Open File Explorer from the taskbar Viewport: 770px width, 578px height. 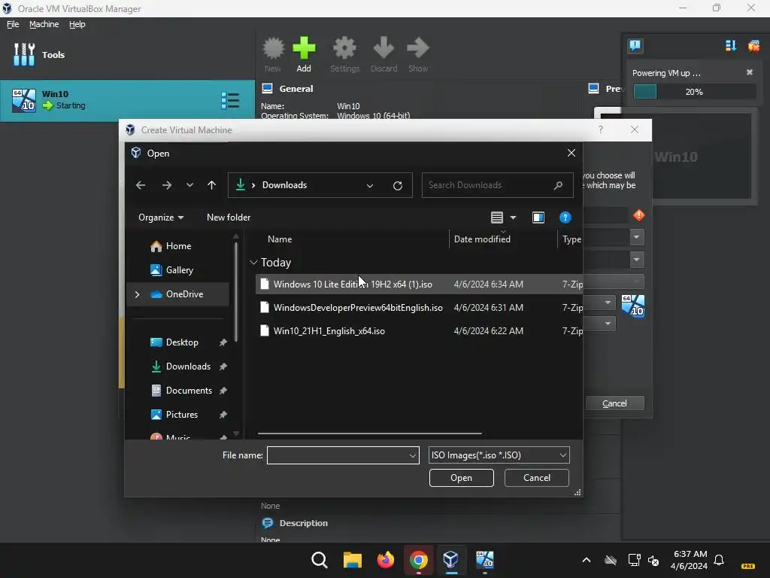(352, 560)
